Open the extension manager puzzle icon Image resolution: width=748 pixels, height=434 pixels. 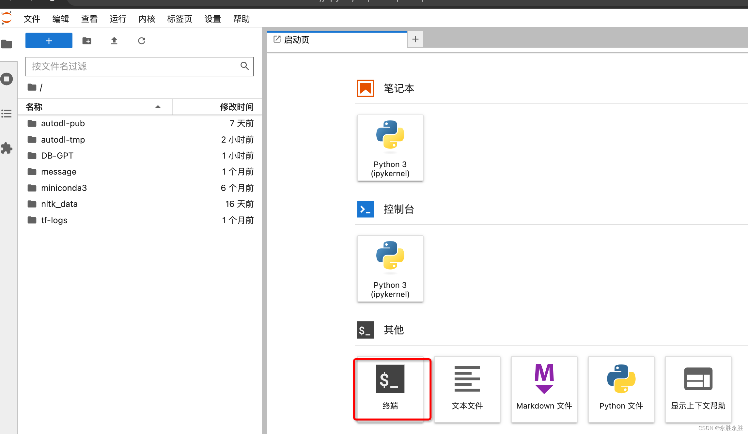pyautogui.click(x=7, y=148)
